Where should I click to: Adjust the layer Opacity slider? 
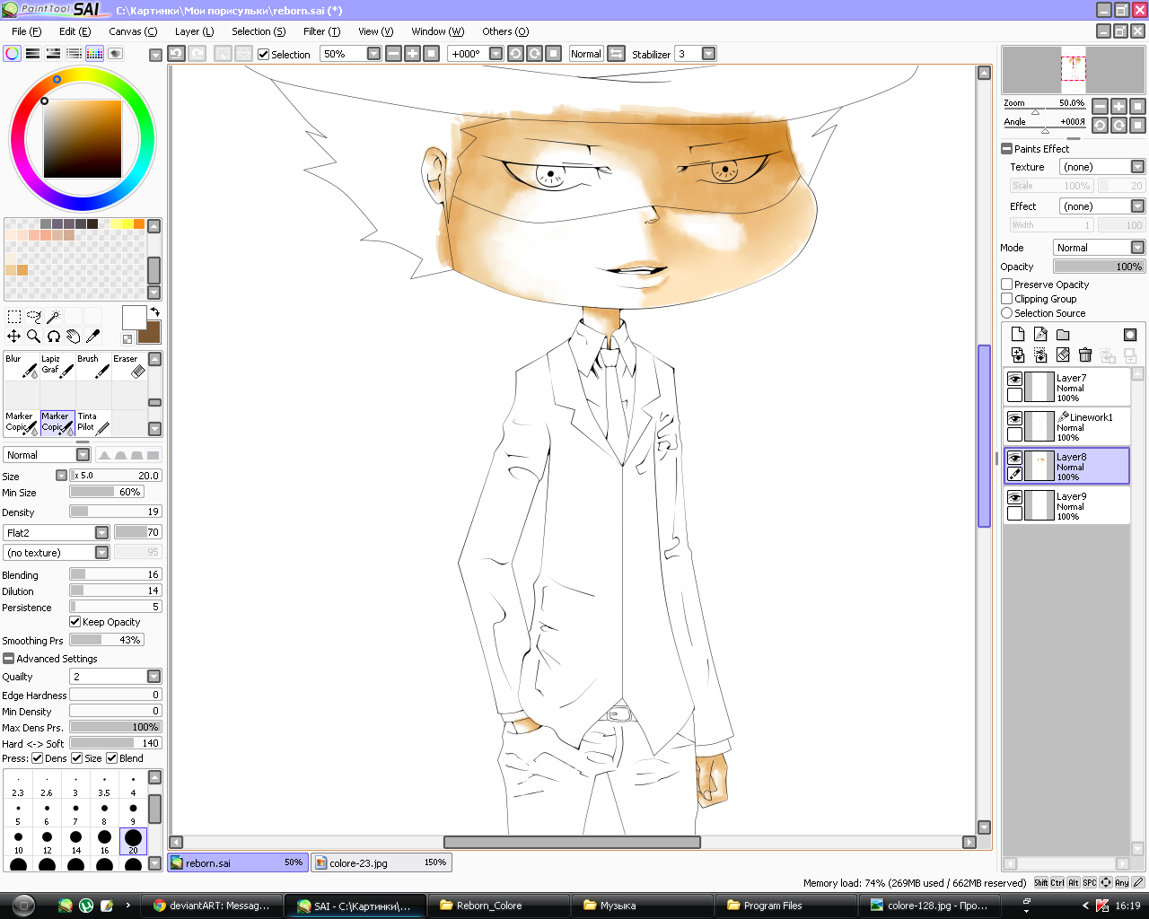coord(1100,267)
